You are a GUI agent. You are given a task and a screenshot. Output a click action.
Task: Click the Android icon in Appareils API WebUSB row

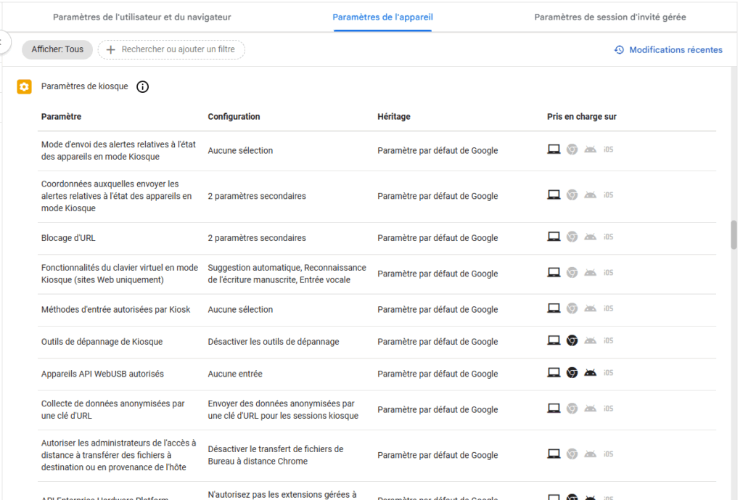pyautogui.click(x=591, y=373)
